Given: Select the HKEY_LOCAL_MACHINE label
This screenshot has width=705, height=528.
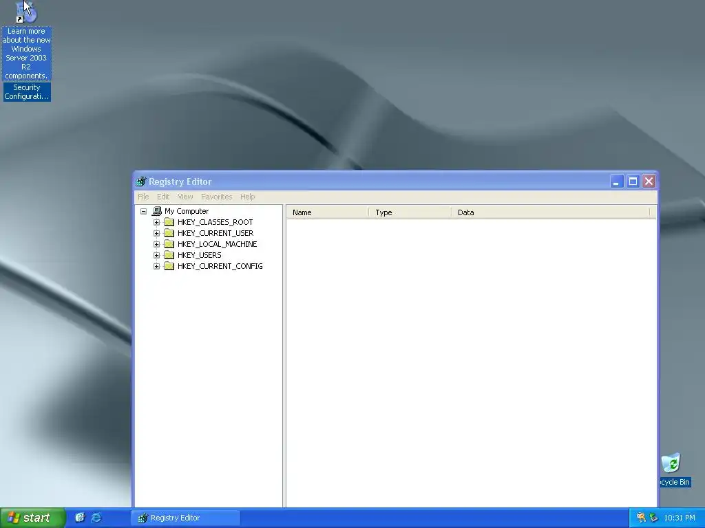Looking at the screenshot, I should point(217,244).
